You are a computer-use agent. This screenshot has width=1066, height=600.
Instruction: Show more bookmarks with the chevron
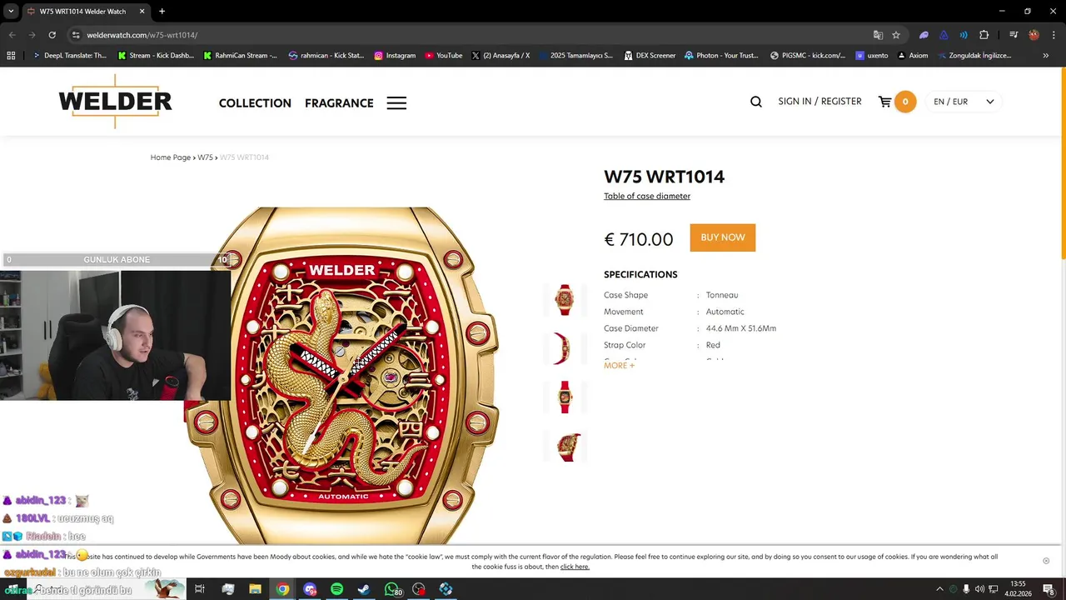[1045, 56]
